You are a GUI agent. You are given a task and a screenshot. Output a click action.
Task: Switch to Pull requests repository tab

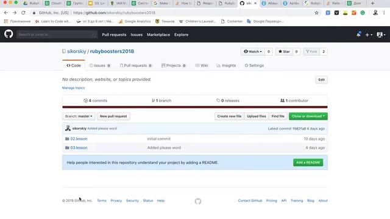tap(136, 66)
